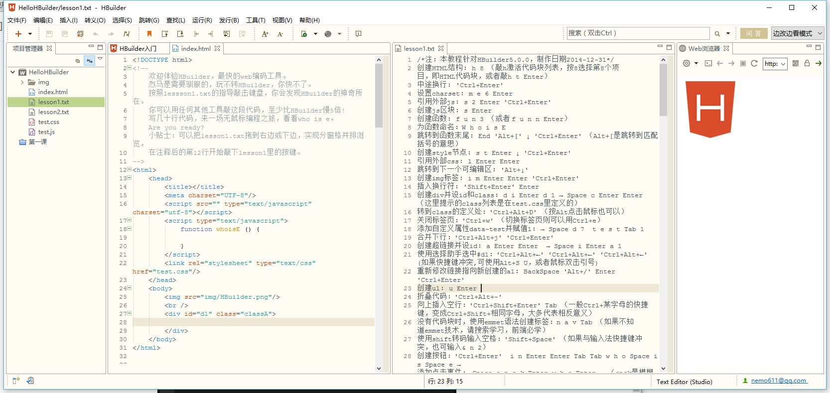Open the dropdown next to the run icon

(315, 34)
